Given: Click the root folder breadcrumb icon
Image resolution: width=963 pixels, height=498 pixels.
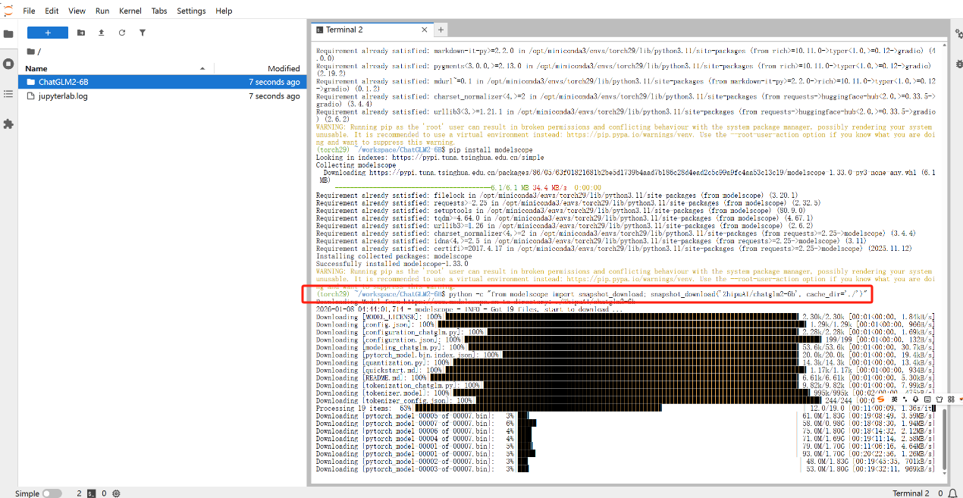Looking at the screenshot, I should point(30,52).
